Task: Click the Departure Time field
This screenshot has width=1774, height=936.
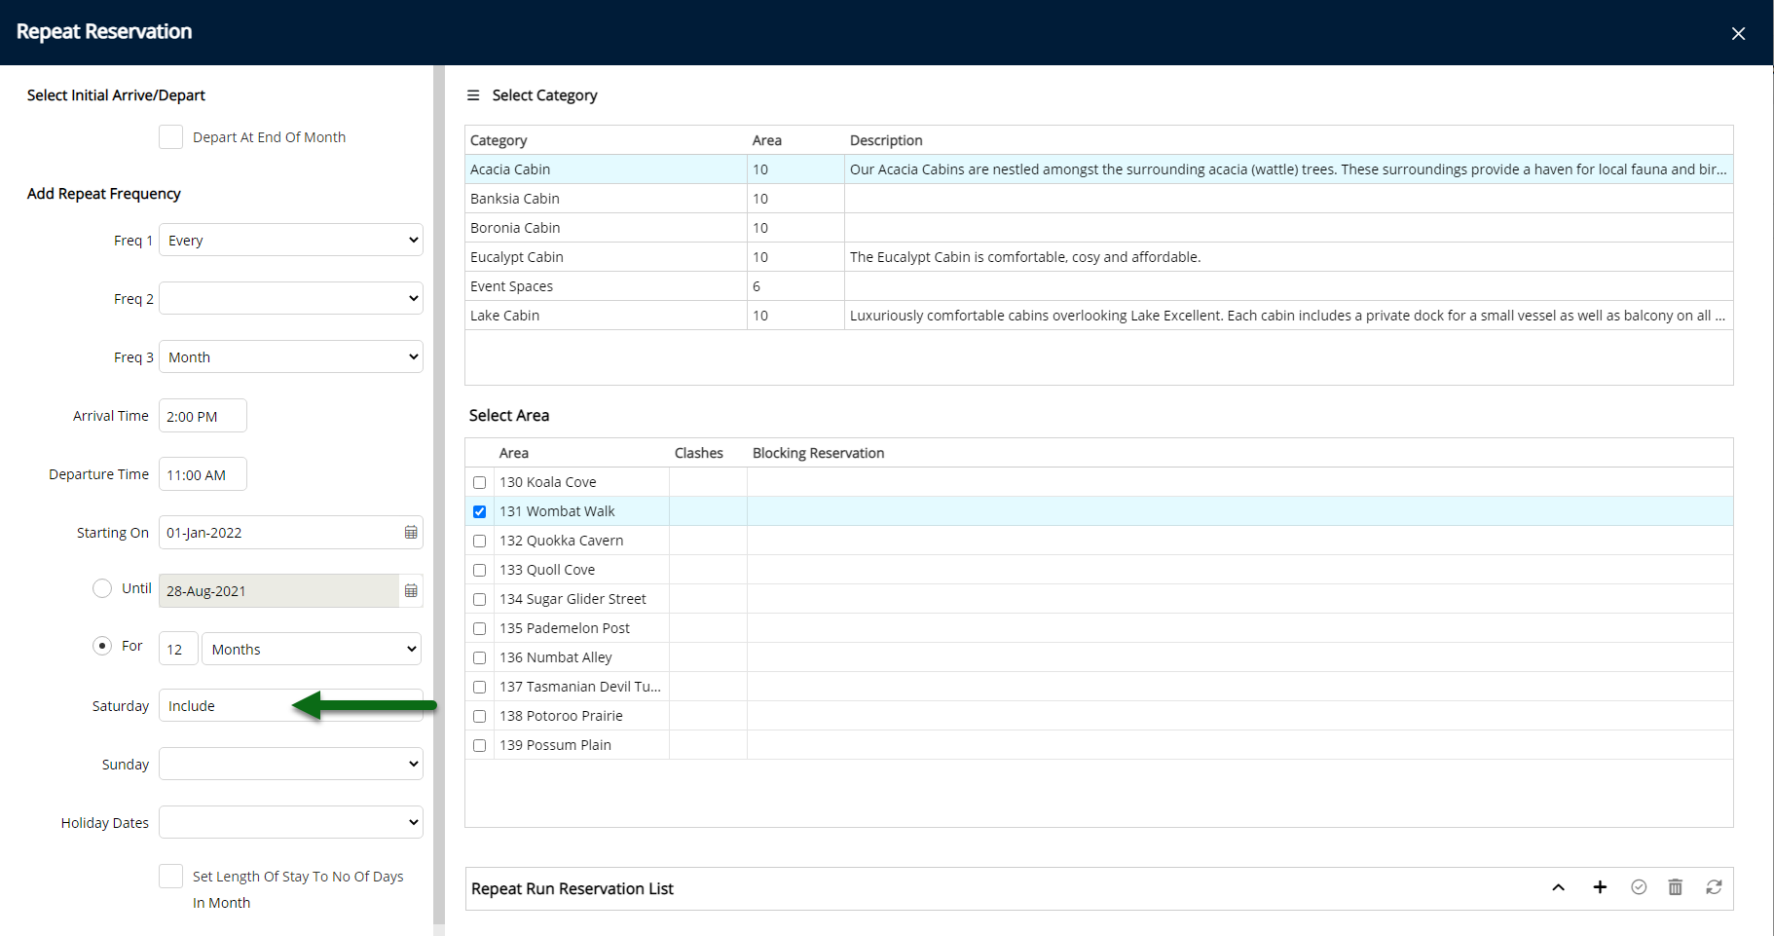Action: (203, 474)
